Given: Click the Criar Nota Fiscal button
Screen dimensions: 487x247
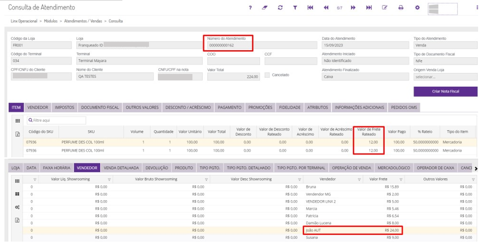Looking at the screenshot, I should (x=445, y=92).
